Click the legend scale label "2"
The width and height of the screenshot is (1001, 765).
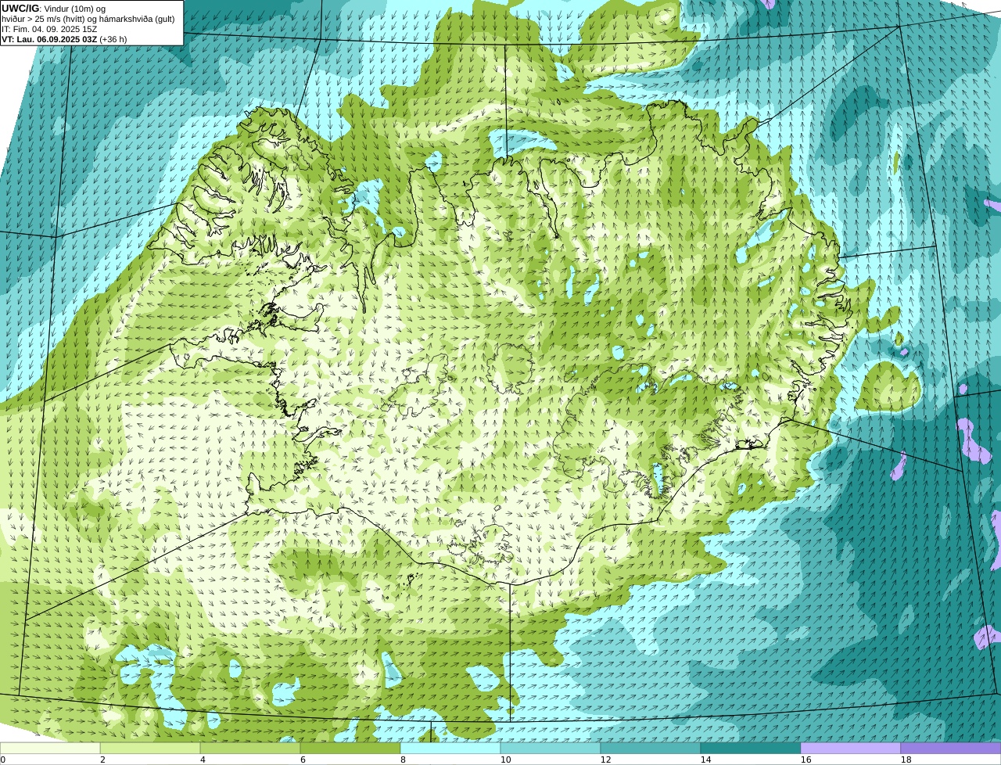[x=102, y=760]
